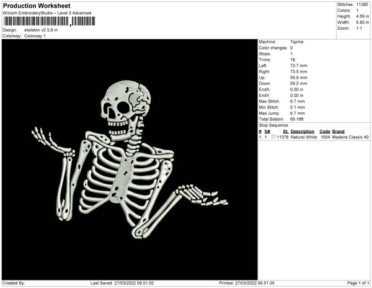Click the Max Stitch row value
The height and width of the screenshot is (288, 372).
[298, 101]
